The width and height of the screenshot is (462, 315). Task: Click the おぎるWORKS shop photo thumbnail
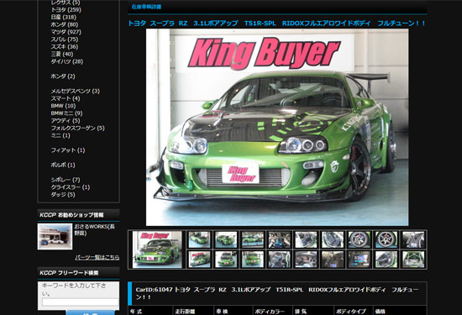tap(55, 236)
